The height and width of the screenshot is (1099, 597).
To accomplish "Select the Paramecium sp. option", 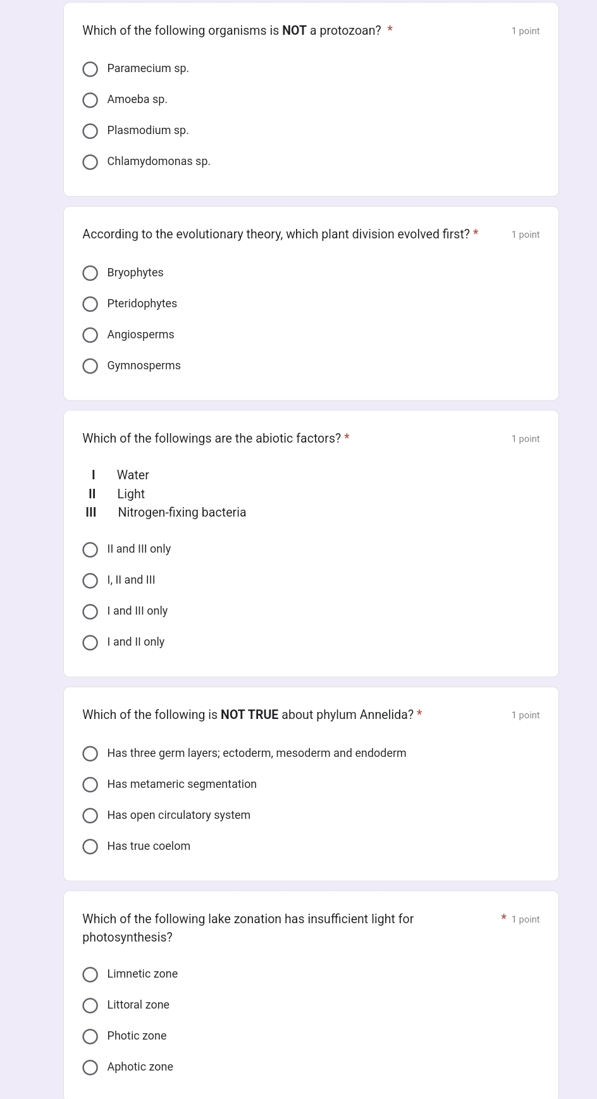I will 90,69.
